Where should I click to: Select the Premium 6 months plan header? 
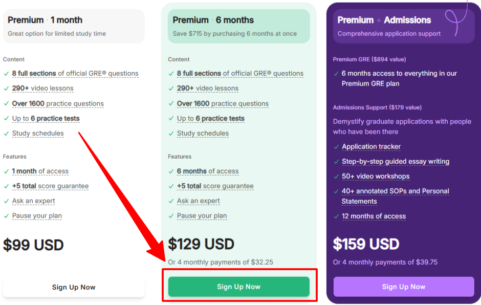238,26
